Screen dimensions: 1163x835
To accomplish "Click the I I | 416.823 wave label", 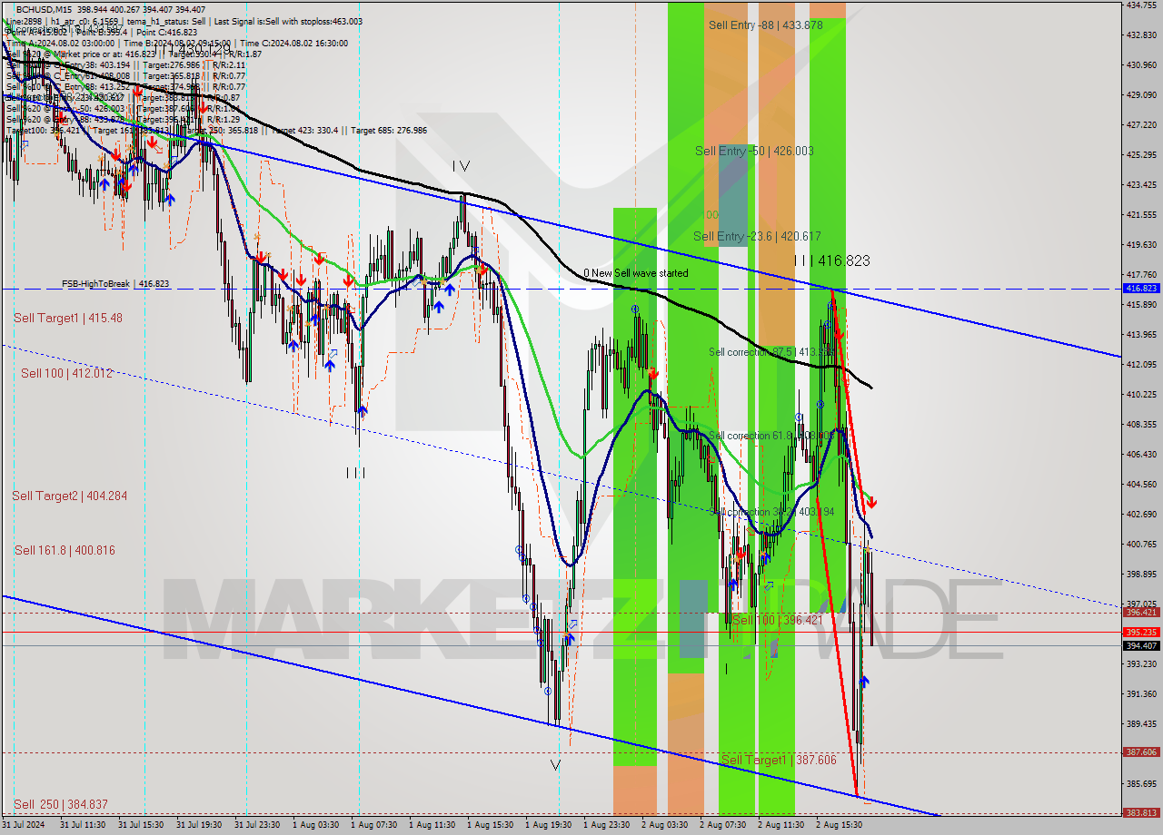I will tap(832, 260).
